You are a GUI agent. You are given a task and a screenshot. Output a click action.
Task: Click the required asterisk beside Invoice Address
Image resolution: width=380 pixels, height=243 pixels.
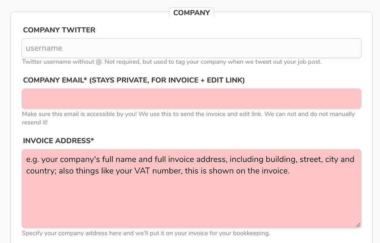(92, 140)
